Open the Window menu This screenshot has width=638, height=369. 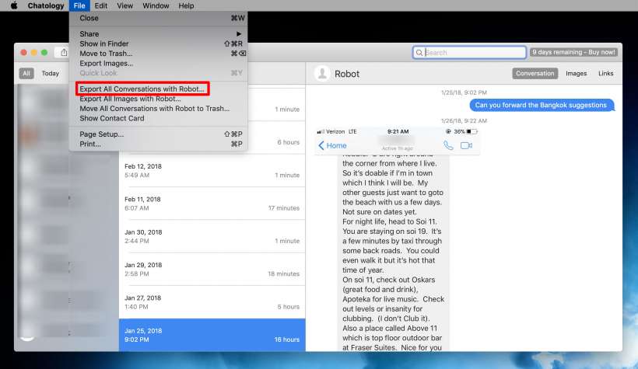pyautogui.click(x=156, y=5)
